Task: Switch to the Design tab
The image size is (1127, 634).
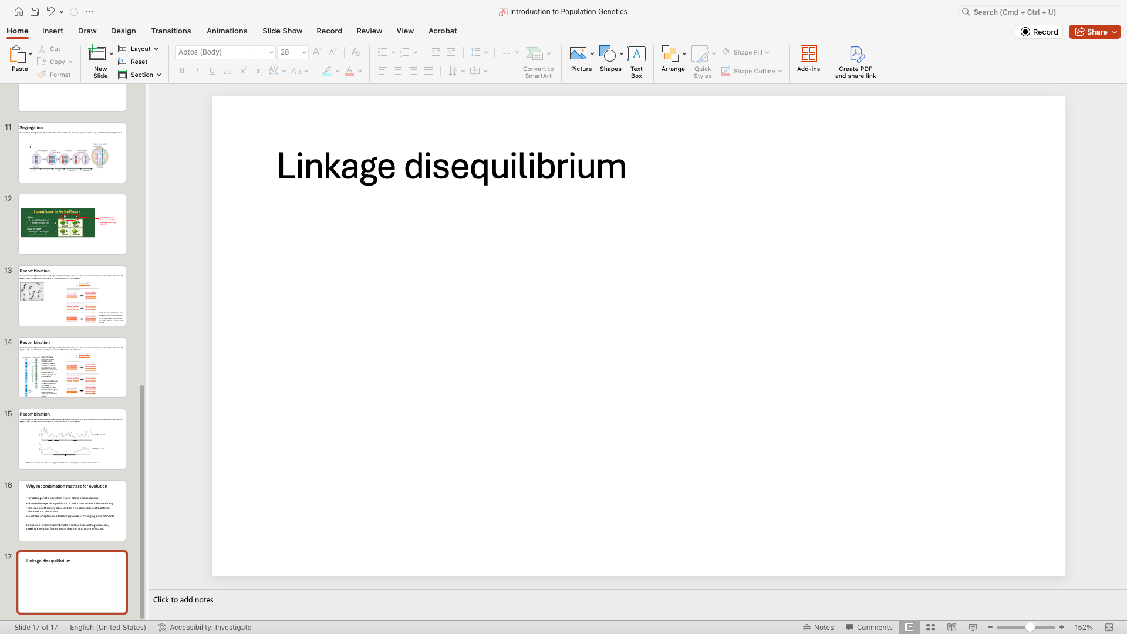Action: click(x=123, y=31)
